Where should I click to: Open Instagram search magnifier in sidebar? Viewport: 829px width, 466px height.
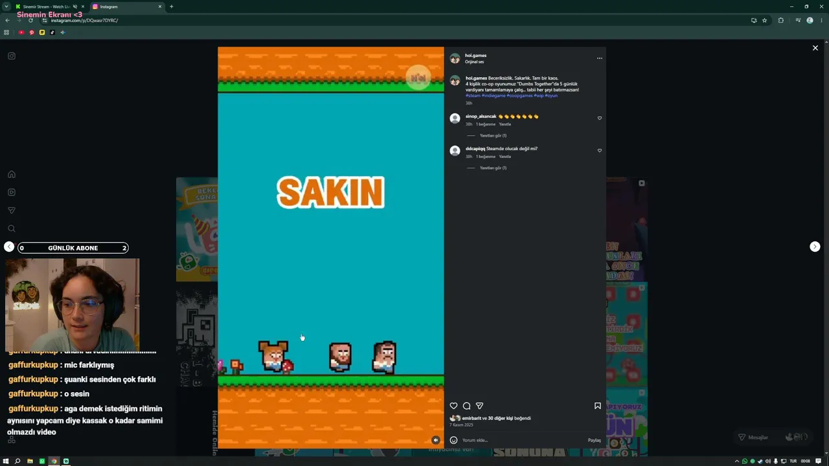tap(12, 228)
